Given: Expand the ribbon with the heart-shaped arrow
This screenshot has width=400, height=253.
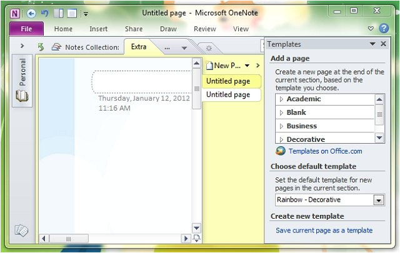Looking at the screenshot, I should click(x=371, y=28).
